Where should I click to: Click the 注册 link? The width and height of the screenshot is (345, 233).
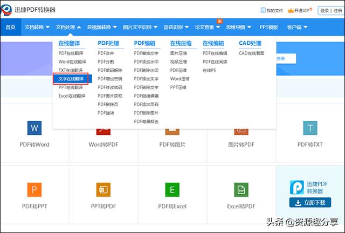(338, 11)
